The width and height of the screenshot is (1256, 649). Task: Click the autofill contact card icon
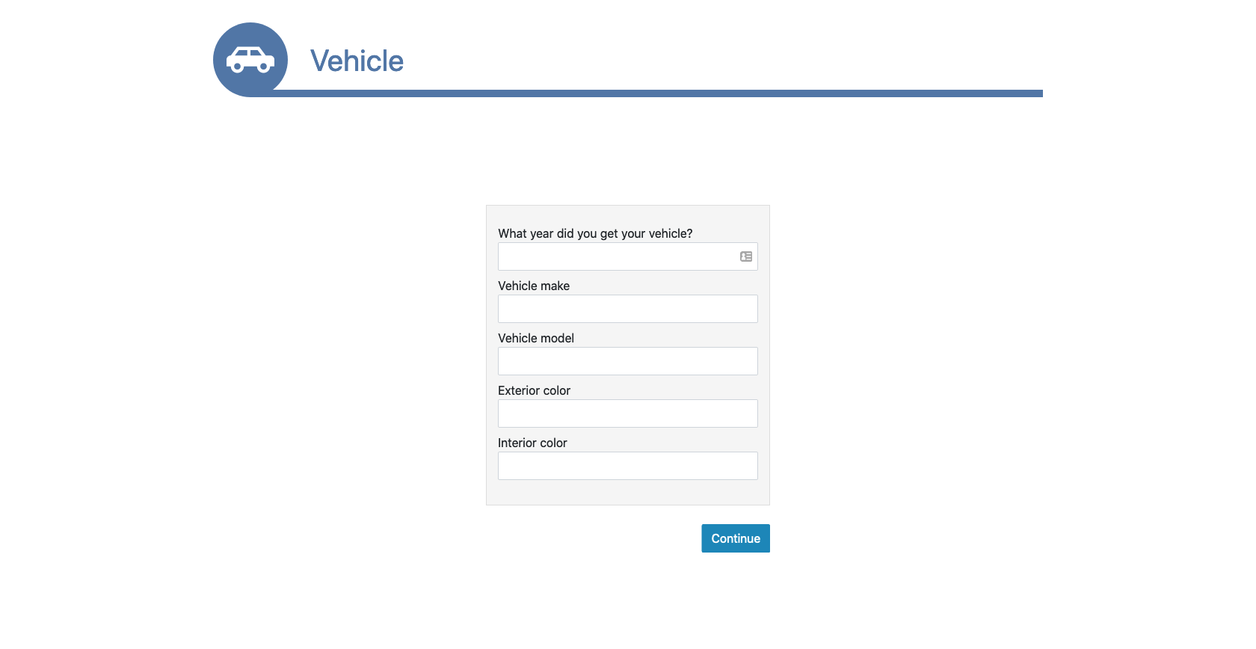pyautogui.click(x=746, y=256)
